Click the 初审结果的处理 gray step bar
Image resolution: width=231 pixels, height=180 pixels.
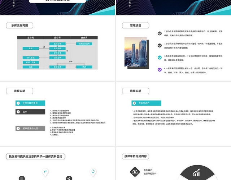[30, 129]
